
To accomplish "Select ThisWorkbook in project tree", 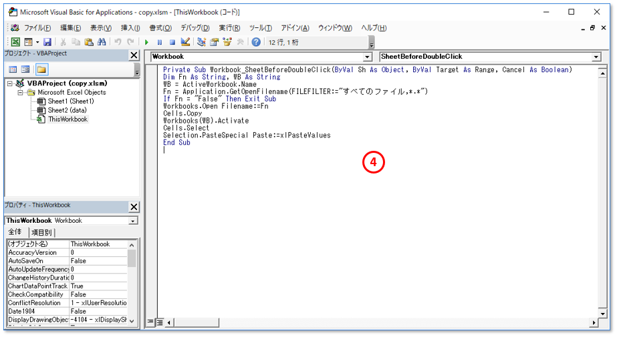I will pos(68,119).
